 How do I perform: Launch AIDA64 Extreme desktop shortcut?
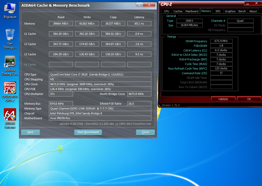pos(10,118)
